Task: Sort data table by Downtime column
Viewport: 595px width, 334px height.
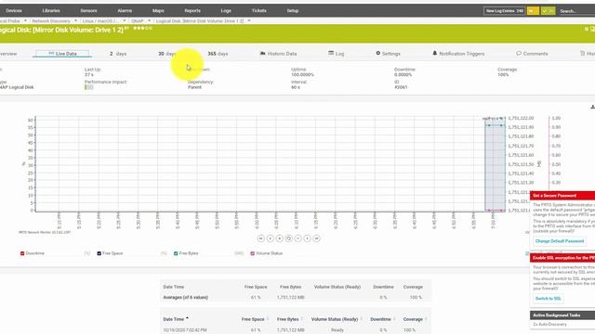Action: coord(382,319)
